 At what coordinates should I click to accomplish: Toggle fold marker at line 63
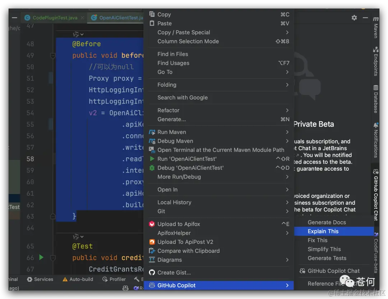click(x=53, y=217)
